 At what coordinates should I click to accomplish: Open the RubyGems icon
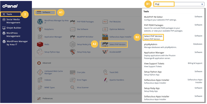coord(40,29)
